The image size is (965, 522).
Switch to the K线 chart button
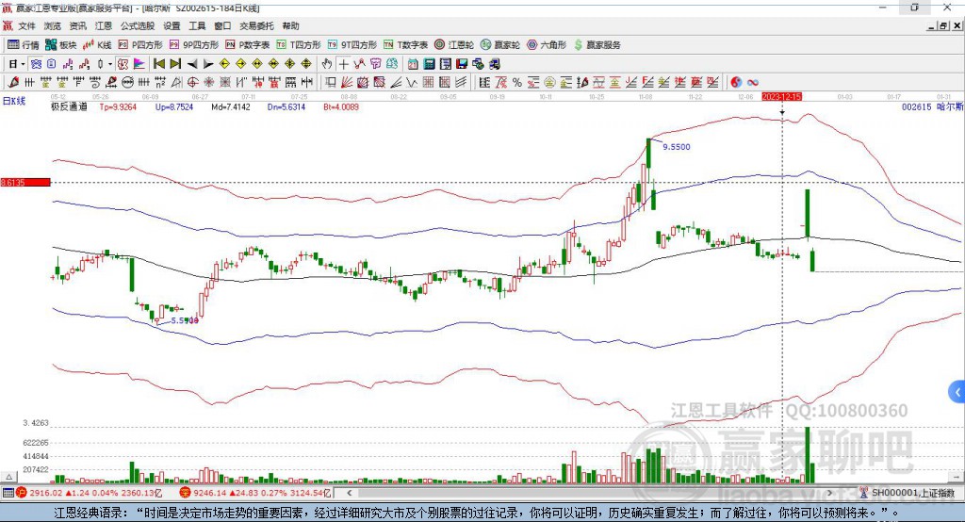[x=97, y=45]
